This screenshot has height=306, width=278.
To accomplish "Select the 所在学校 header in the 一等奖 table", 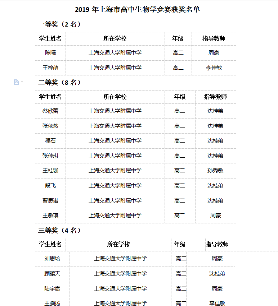I will [x=115, y=38].
